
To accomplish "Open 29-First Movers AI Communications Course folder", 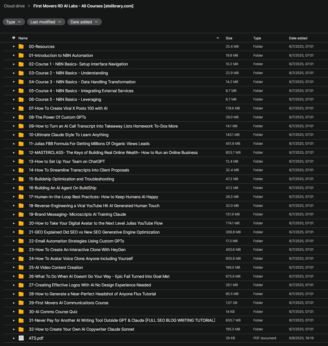I will [69, 303].
